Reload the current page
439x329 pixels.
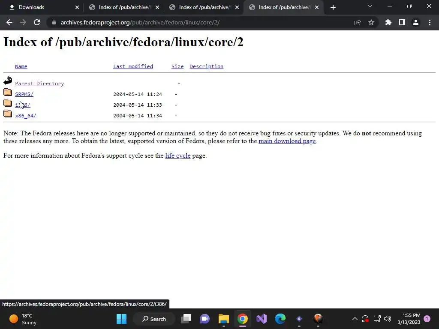pos(37,22)
